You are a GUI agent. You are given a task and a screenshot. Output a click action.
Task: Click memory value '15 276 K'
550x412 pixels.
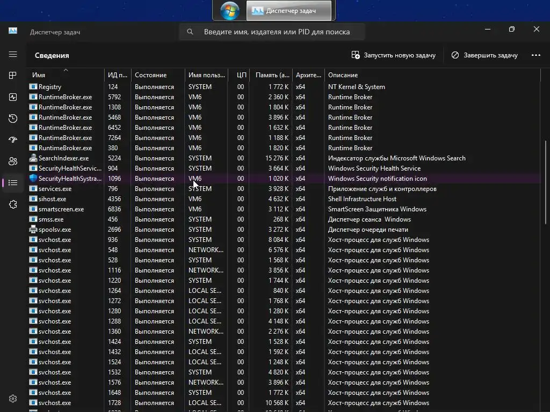click(x=277, y=158)
